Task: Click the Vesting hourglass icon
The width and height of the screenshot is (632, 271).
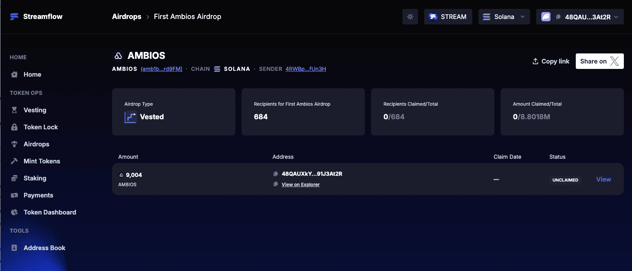Action: point(14,110)
